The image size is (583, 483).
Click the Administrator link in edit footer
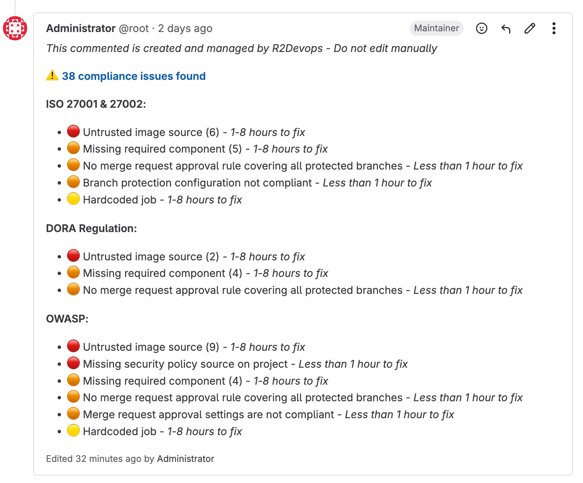(185, 459)
